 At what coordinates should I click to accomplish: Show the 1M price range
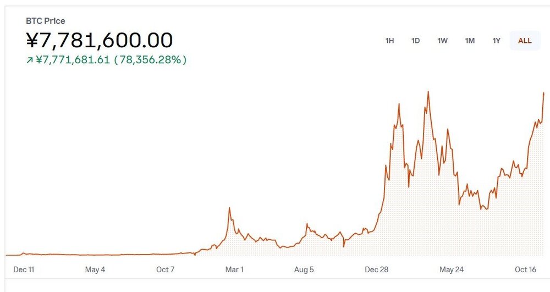click(470, 41)
